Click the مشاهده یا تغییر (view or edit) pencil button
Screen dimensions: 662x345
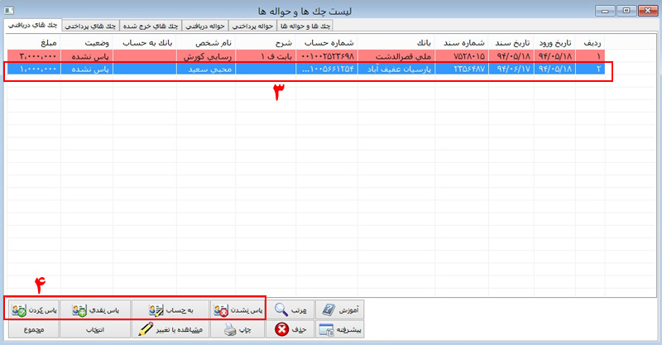coord(170,329)
